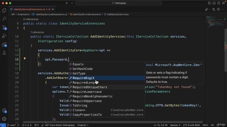The image size is (227, 127).
Task: Click the Extensions breadcrumb
Action: [x=23, y=14]
